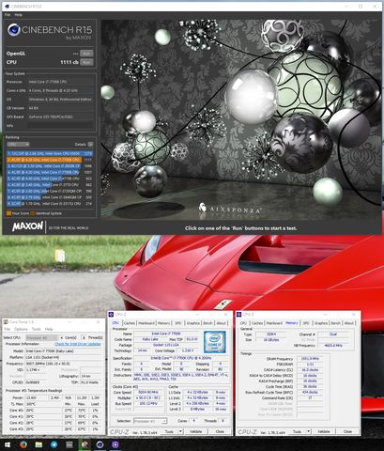The image size is (384, 451).
Task: Expand the Tools dropdown arrow in left CPU-Z
Action: (x=180, y=431)
